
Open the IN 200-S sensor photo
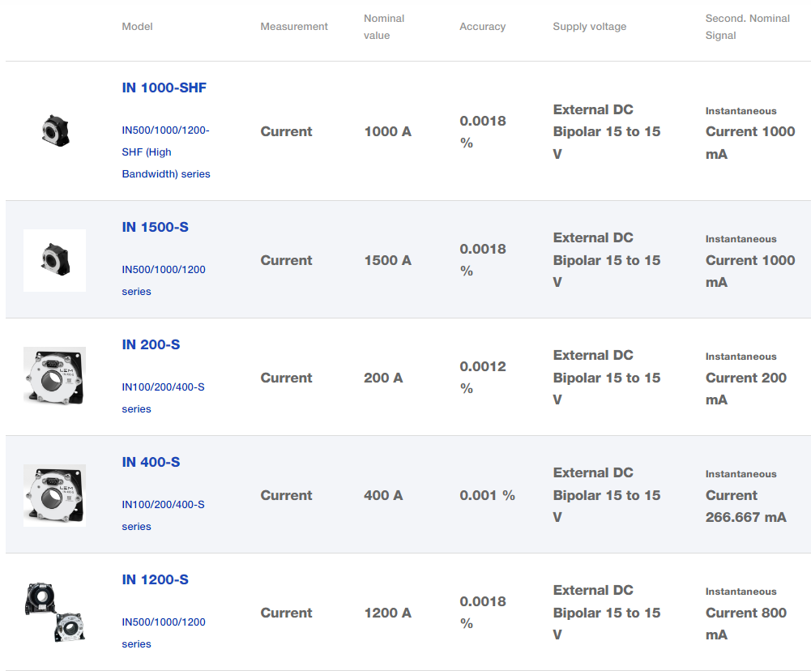click(55, 377)
